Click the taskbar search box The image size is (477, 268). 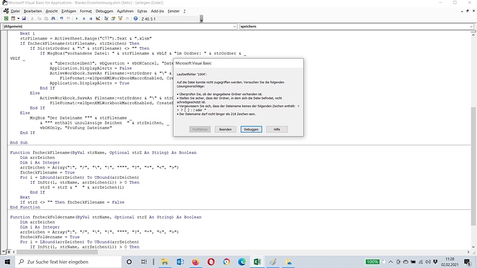point(68,262)
